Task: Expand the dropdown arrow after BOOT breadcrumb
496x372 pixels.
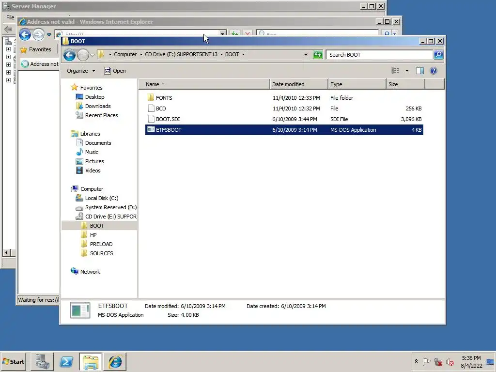Action: 243,54
